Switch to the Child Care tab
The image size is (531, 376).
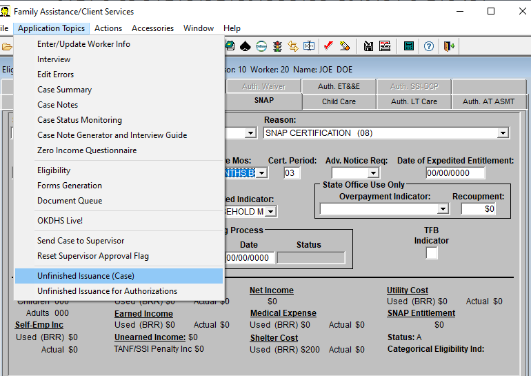tap(339, 101)
